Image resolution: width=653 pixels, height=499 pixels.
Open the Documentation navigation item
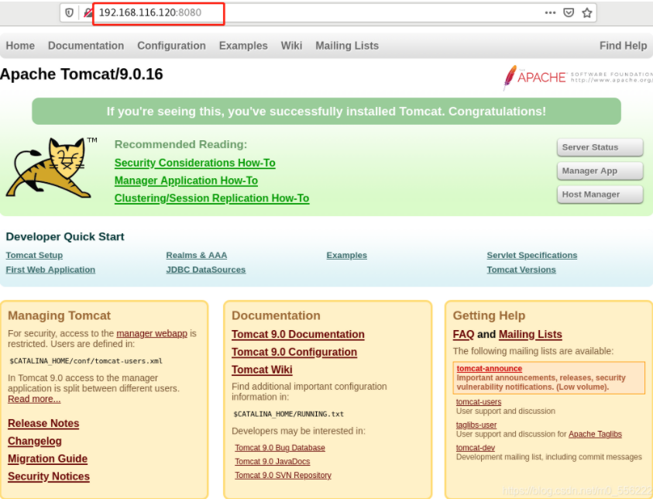(x=86, y=46)
